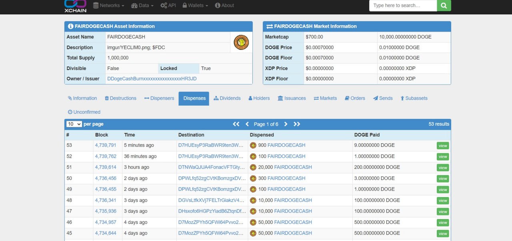Open block 4,734,957 link
Viewport: 512px width, 241px height.
click(x=106, y=222)
